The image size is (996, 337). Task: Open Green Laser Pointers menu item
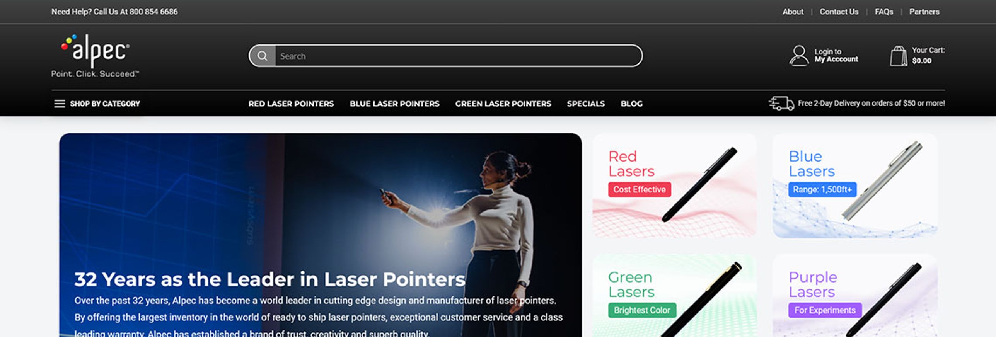click(503, 104)
